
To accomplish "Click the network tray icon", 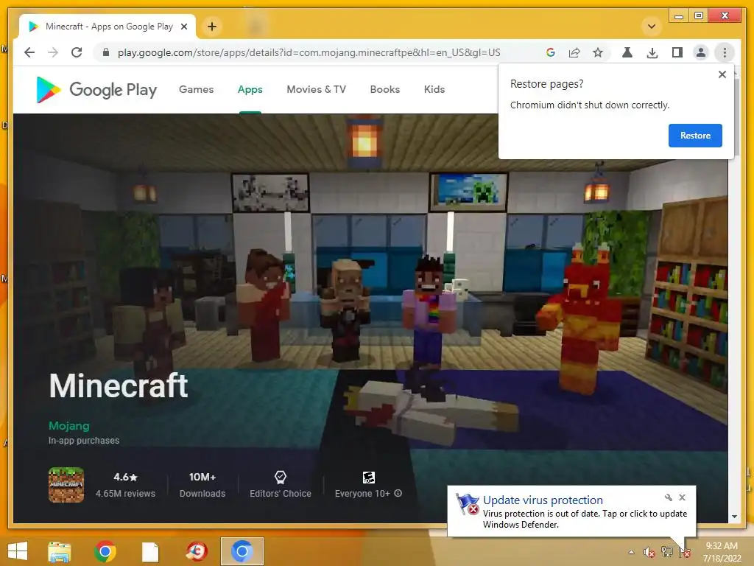I will (x=667, y=552).
